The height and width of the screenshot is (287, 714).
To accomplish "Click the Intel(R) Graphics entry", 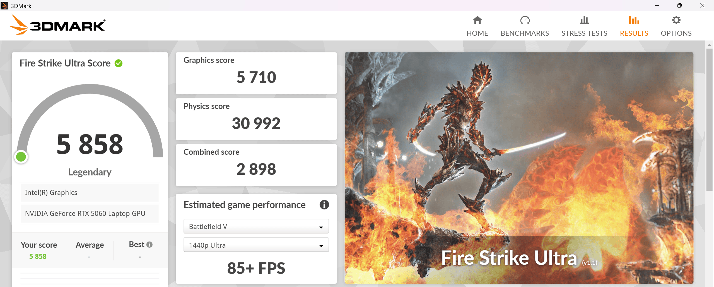I will point(90,193).
